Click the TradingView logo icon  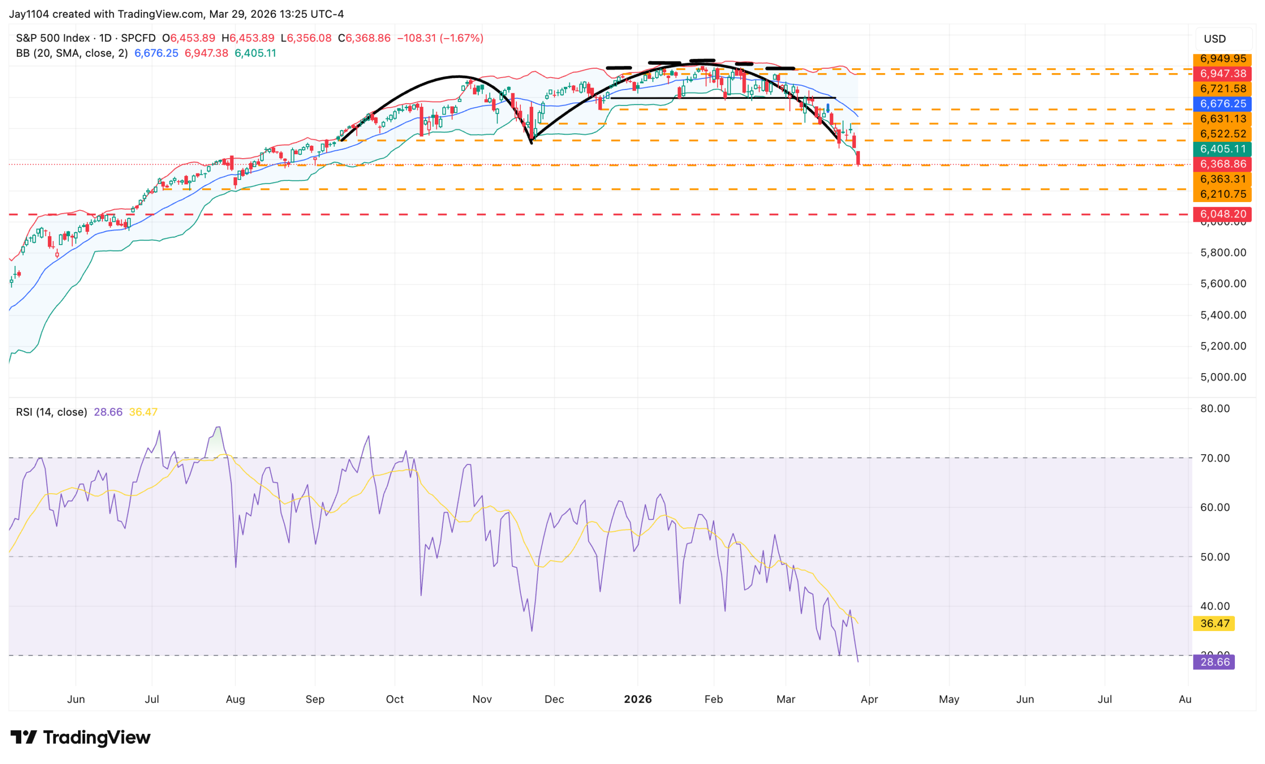pos(23,737)
